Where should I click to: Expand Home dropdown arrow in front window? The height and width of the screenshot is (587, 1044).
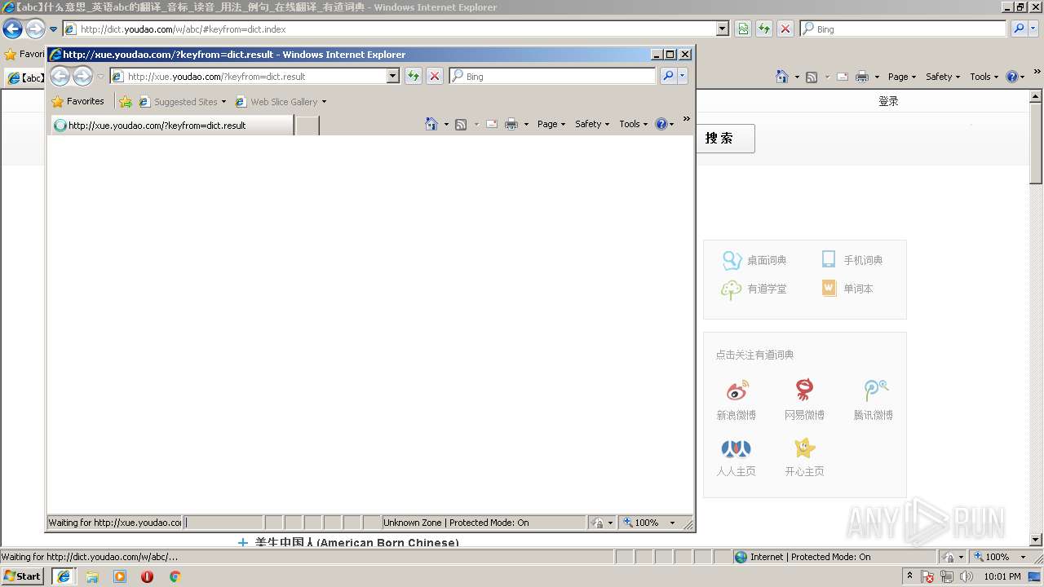(x=446, y=124)
